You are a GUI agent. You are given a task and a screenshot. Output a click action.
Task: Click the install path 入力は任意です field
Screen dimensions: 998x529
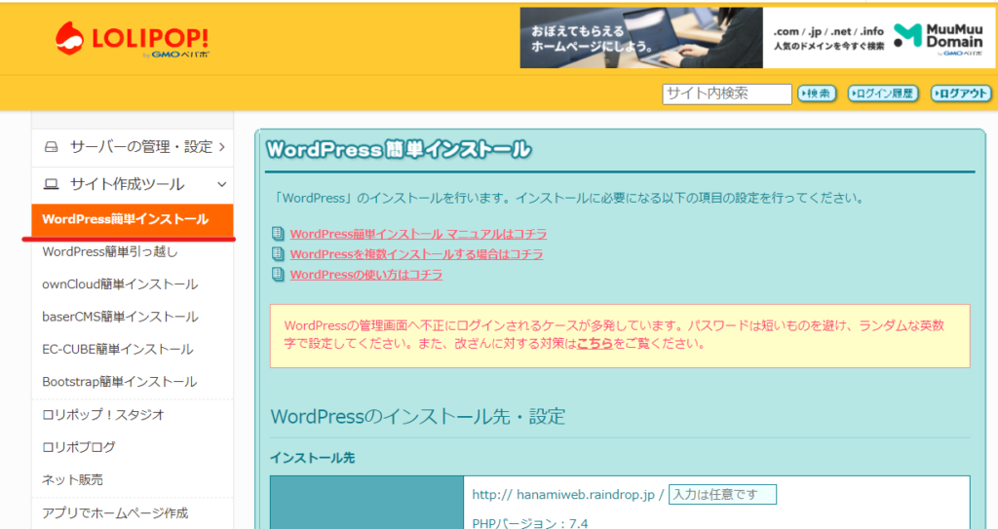tap(722, 495)
